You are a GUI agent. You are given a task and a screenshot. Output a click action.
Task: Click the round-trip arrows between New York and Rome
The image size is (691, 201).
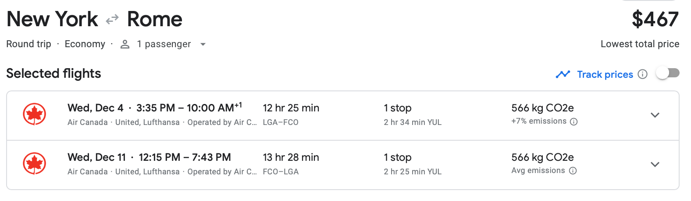coord(112,19)
